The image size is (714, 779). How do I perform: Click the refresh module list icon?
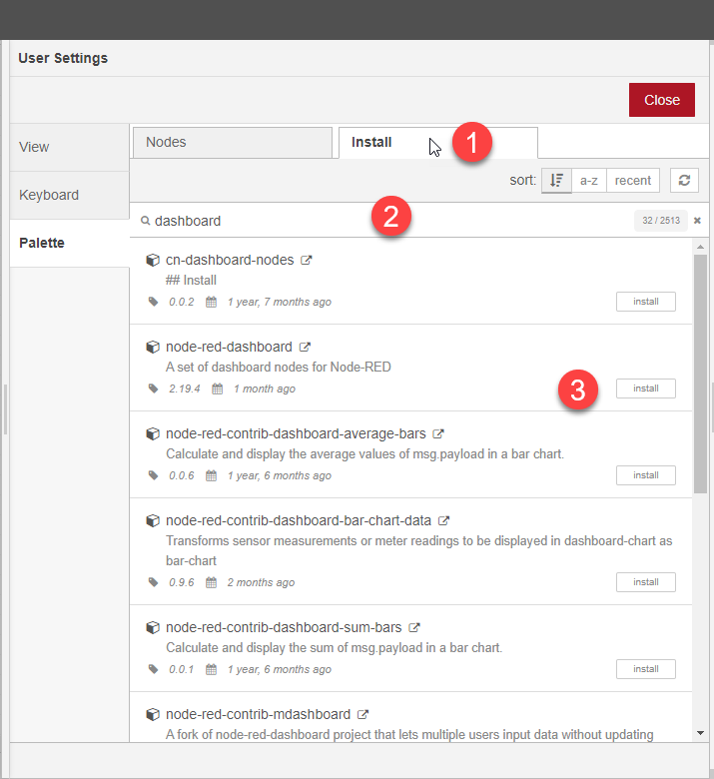tap(684, 181)
